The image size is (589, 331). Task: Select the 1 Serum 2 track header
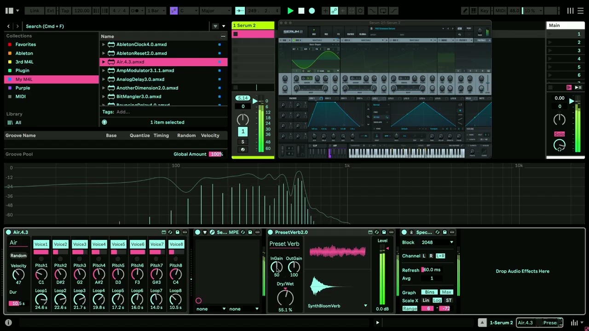(253, 25)
